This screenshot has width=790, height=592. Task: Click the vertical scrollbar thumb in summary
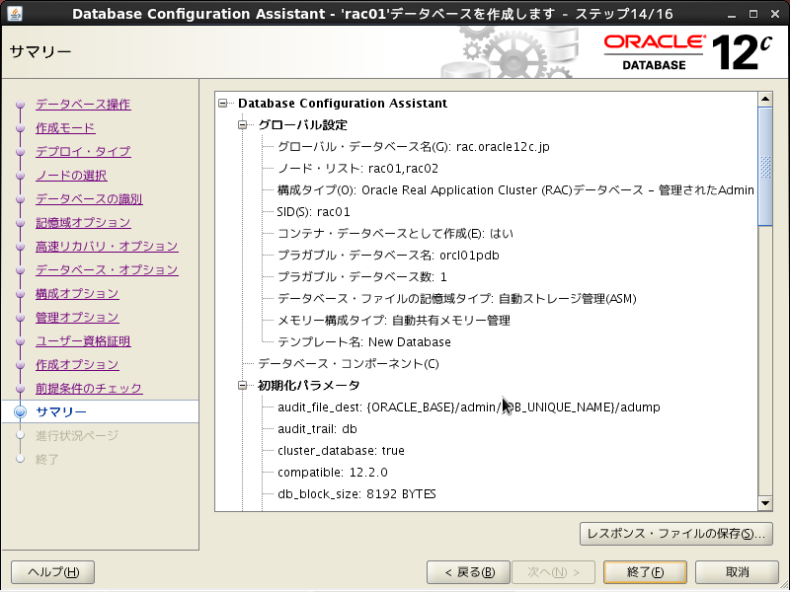coord(765,167)
